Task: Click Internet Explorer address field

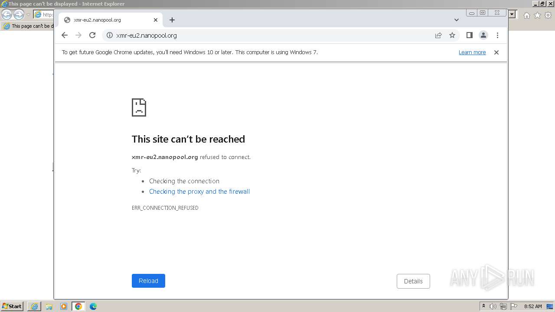Action: (44, 15)
